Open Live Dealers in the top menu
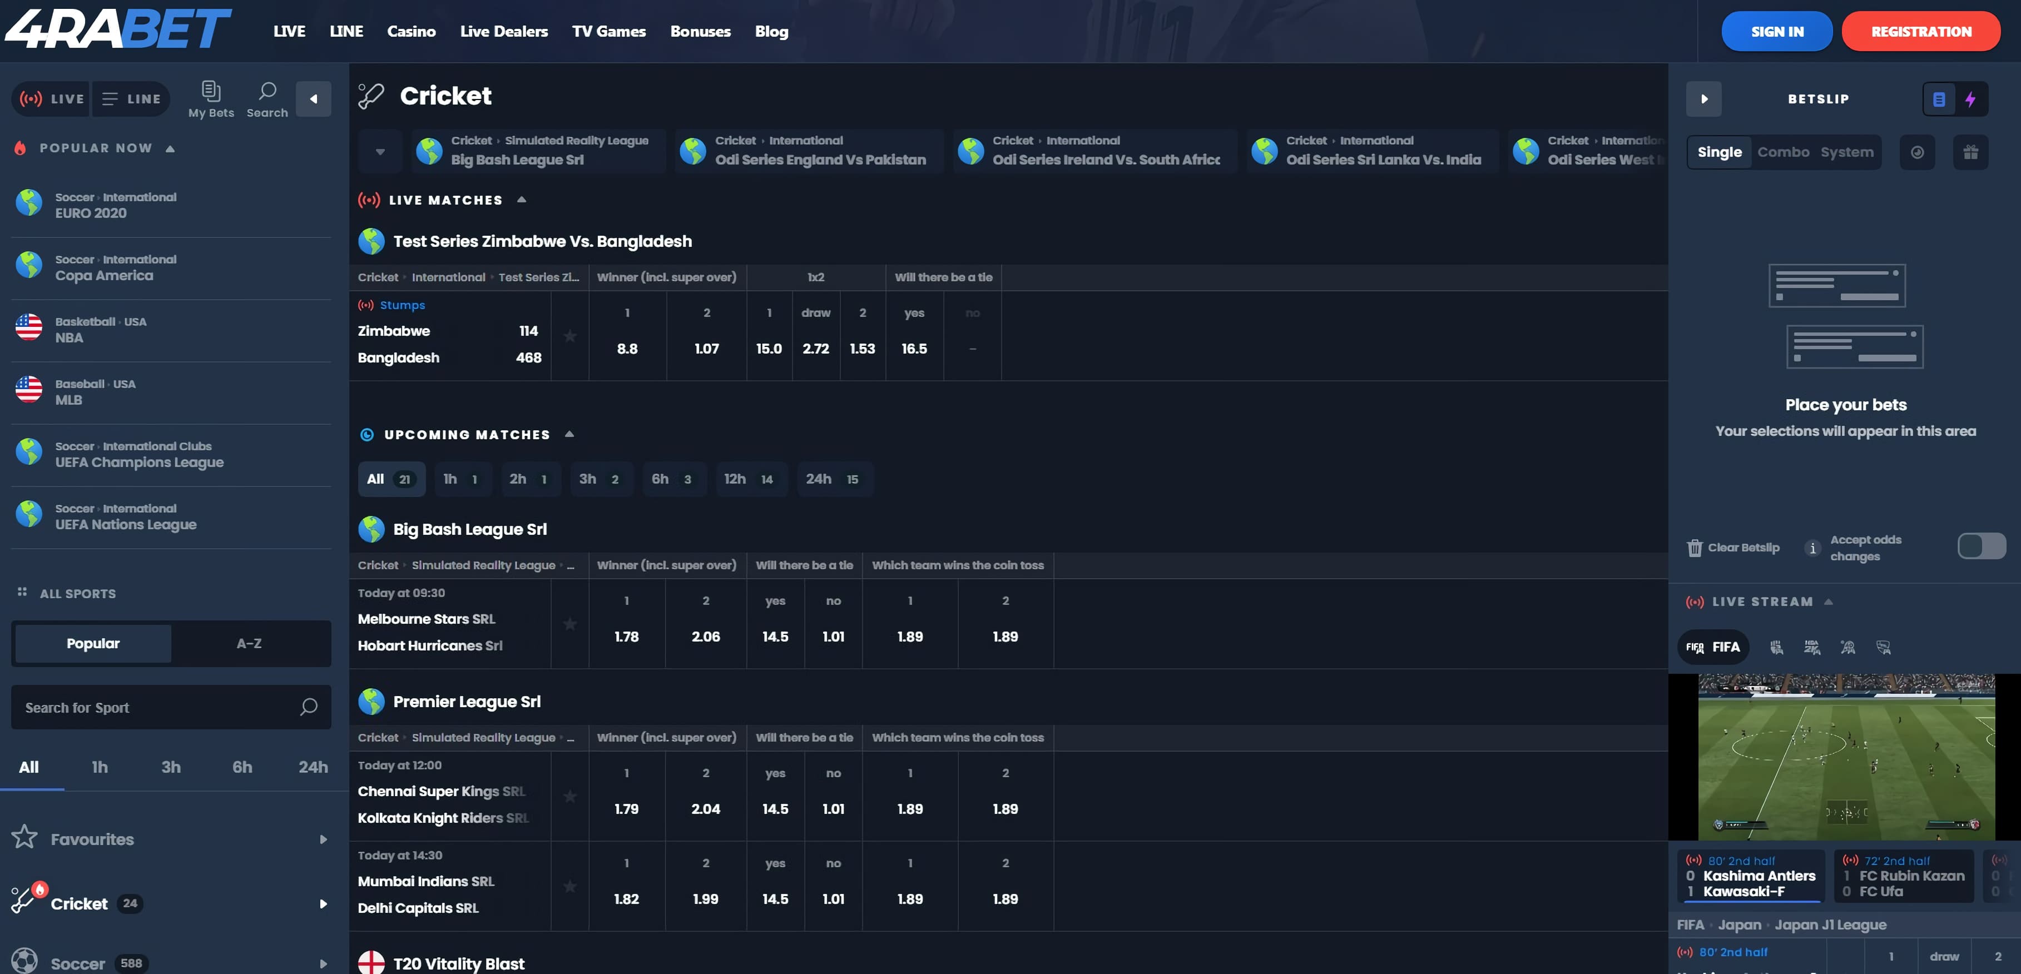 point(504,31)
